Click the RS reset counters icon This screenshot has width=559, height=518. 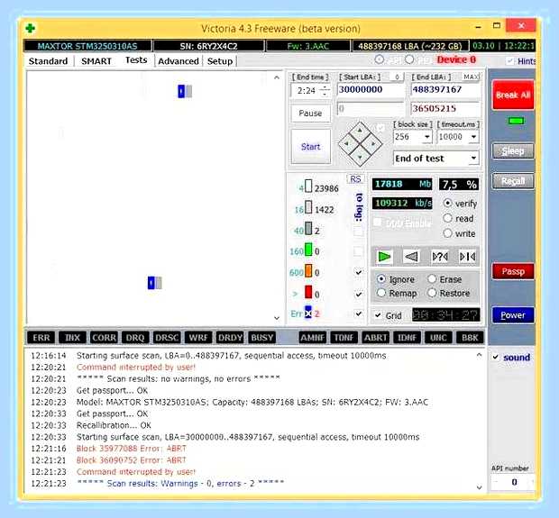[x=355, y=179]
